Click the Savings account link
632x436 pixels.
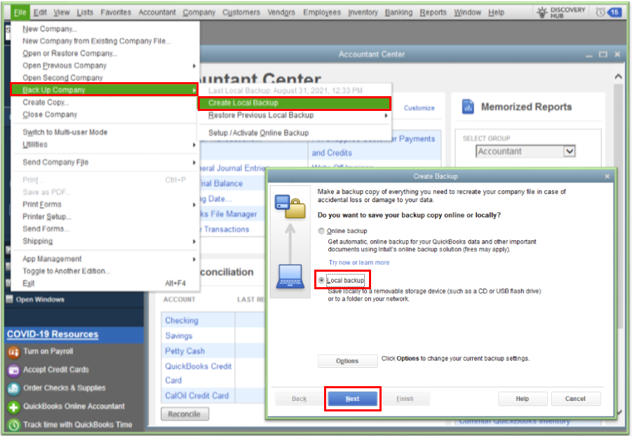click(179, 336)
